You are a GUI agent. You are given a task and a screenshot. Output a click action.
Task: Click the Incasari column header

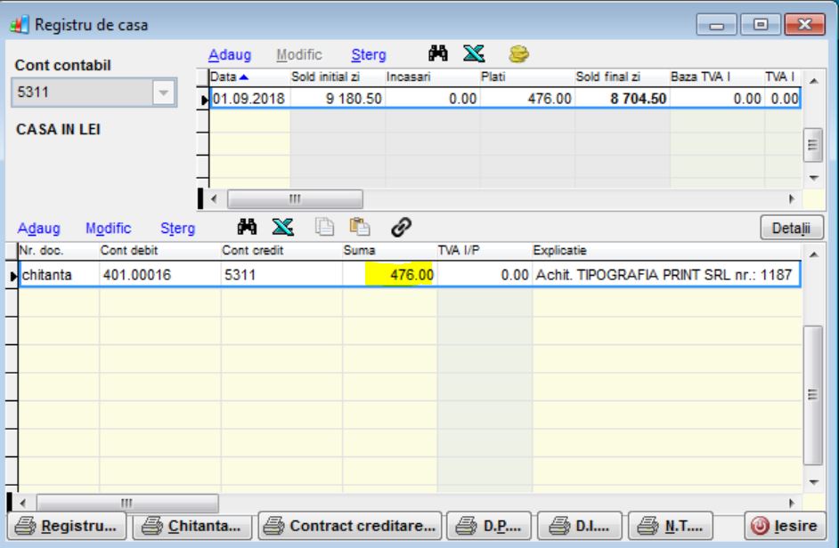[x=432, y=77]
